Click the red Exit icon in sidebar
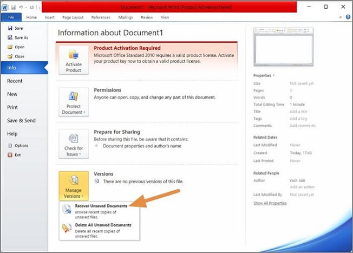 [10, 155]
